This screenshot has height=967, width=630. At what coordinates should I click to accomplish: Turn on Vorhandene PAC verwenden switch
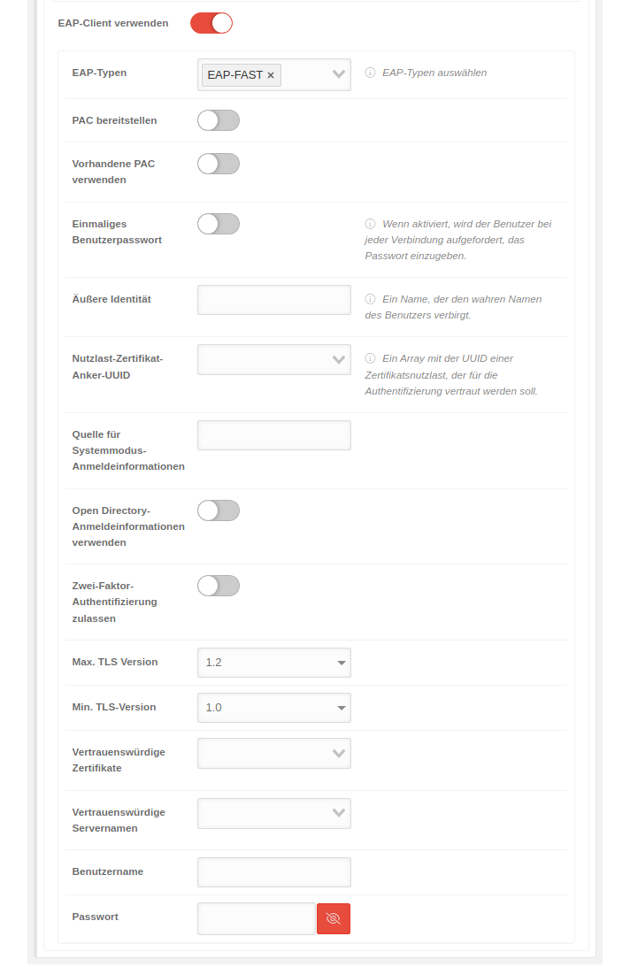[x=219, y=164]
